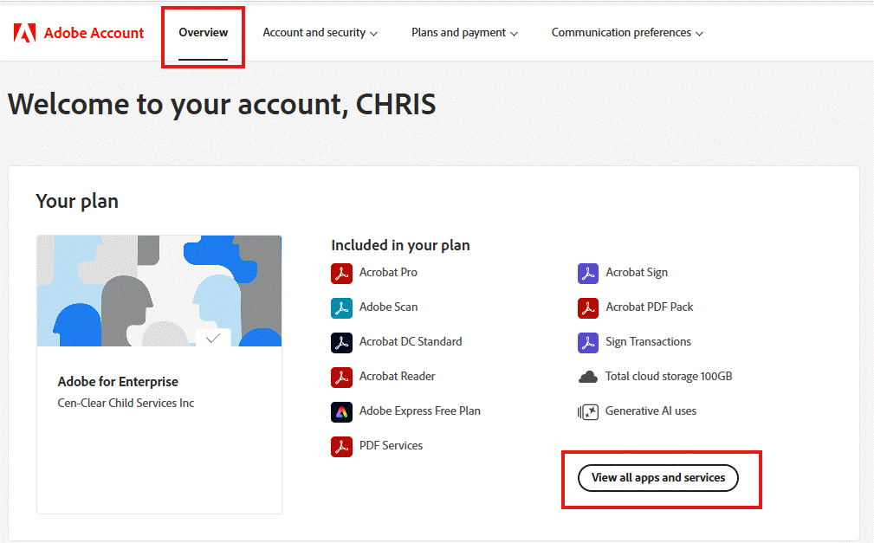Viewport: 874px width, 543px height.
Task: Click the Adobe logo icon
Action: coord(24,33)
